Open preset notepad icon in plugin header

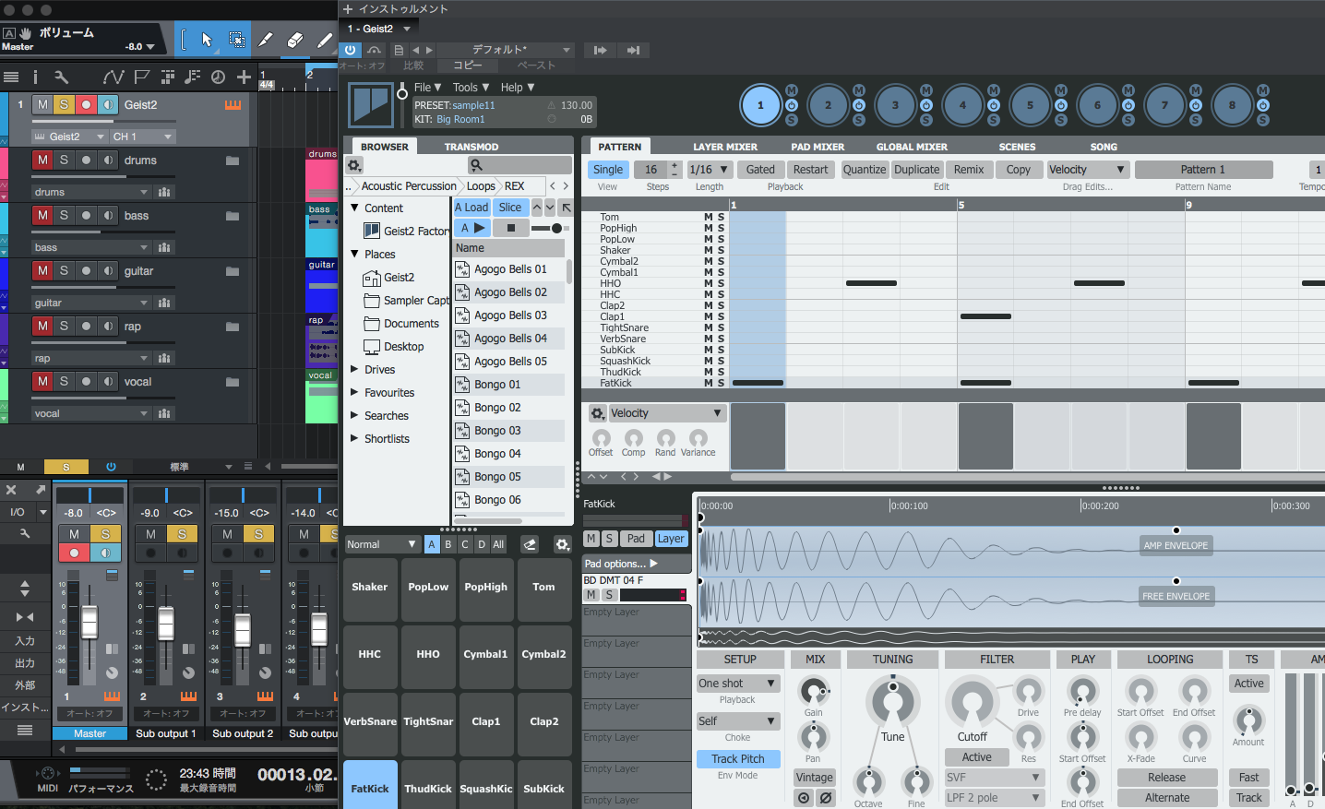(x=399, y=50)
